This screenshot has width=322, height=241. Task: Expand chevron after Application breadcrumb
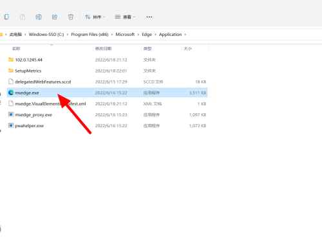pyautogui.click(x=185, y=35)
